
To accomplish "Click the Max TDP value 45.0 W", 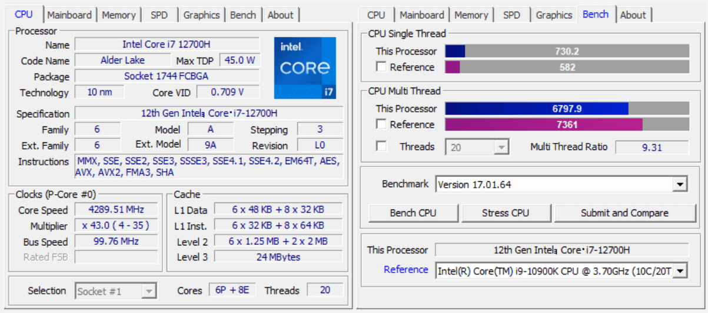I will (x=240, y=60).
